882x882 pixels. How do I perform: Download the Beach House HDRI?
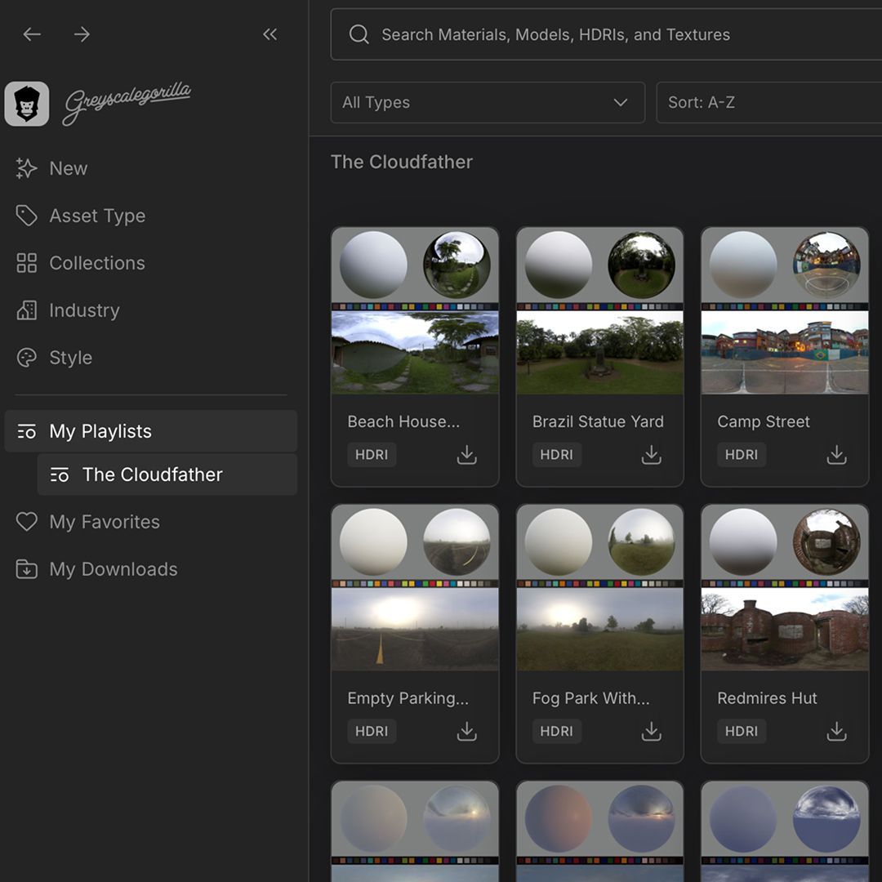click(x=467, y=455)
